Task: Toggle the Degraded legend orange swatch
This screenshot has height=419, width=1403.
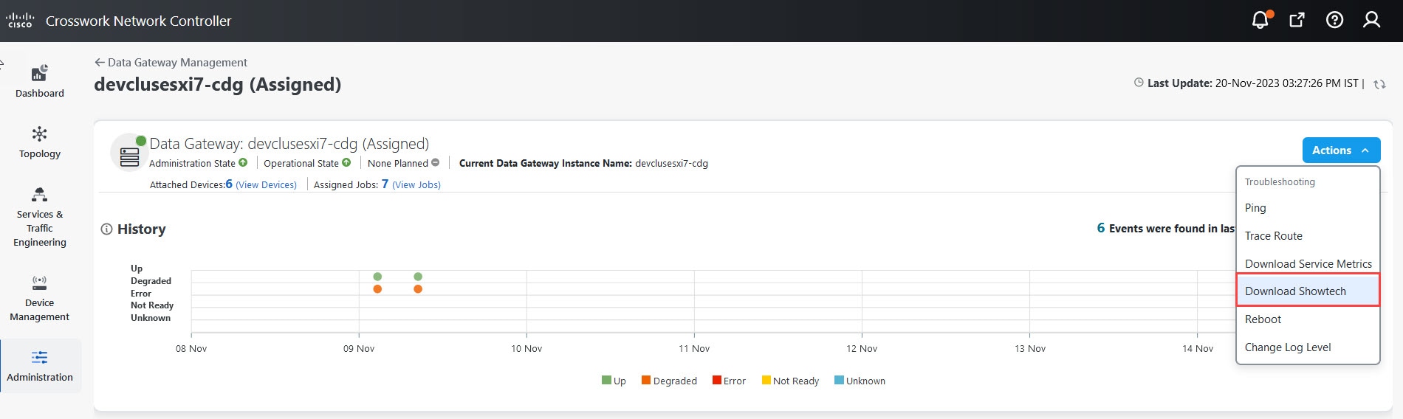Action: coord(646,381)
